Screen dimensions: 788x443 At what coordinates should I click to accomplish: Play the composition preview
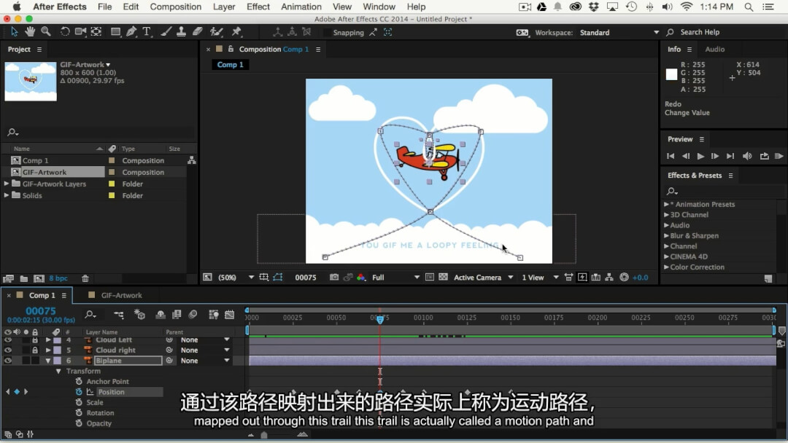(700, 156)
